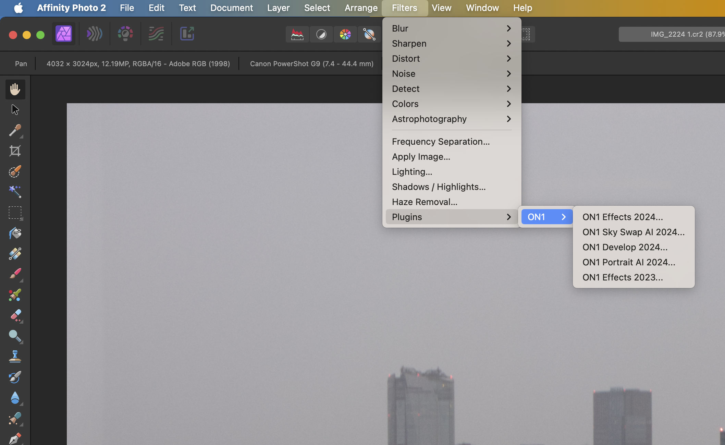This screenshot has height=445, width=725.
Task: Select the Paint Brush tool
Action: (15, 274)
